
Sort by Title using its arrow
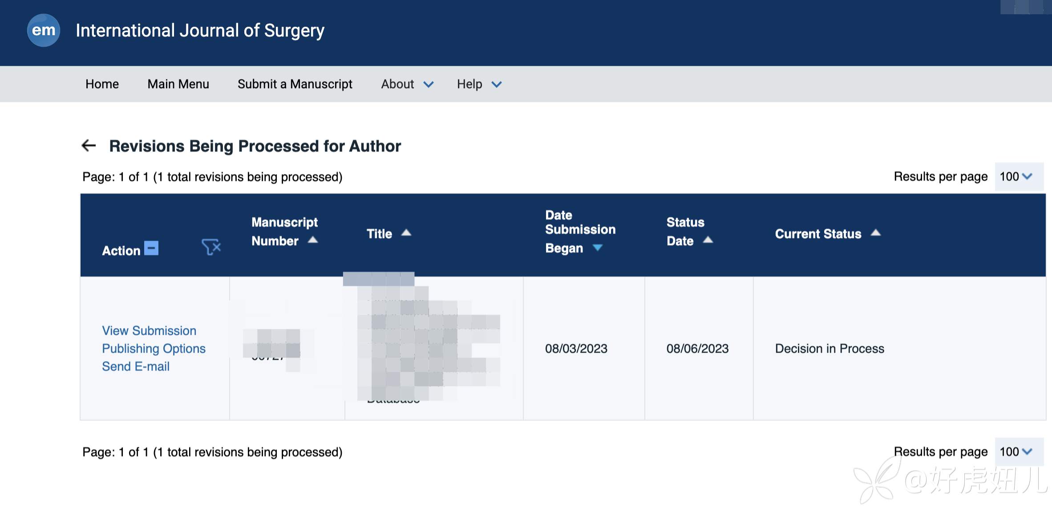point(406,233)
